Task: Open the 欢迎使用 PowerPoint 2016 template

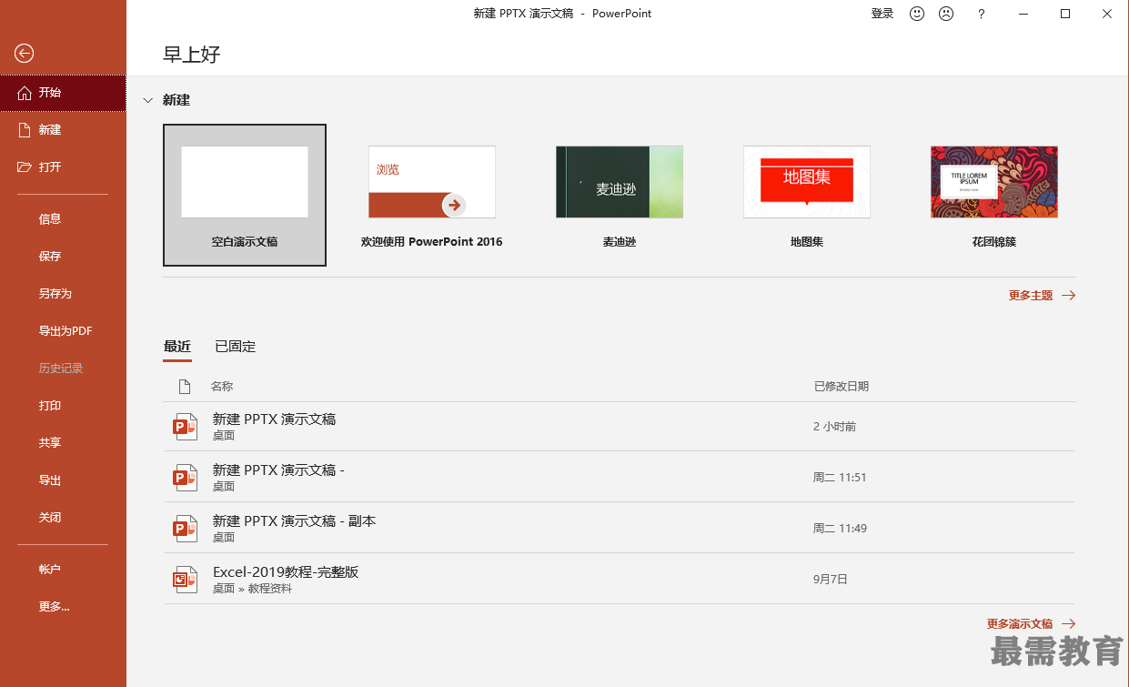Action: pyautogui.click(x=432, y=196)
